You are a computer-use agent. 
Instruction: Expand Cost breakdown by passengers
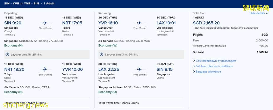pyautogui.click(x=216, y=61)
